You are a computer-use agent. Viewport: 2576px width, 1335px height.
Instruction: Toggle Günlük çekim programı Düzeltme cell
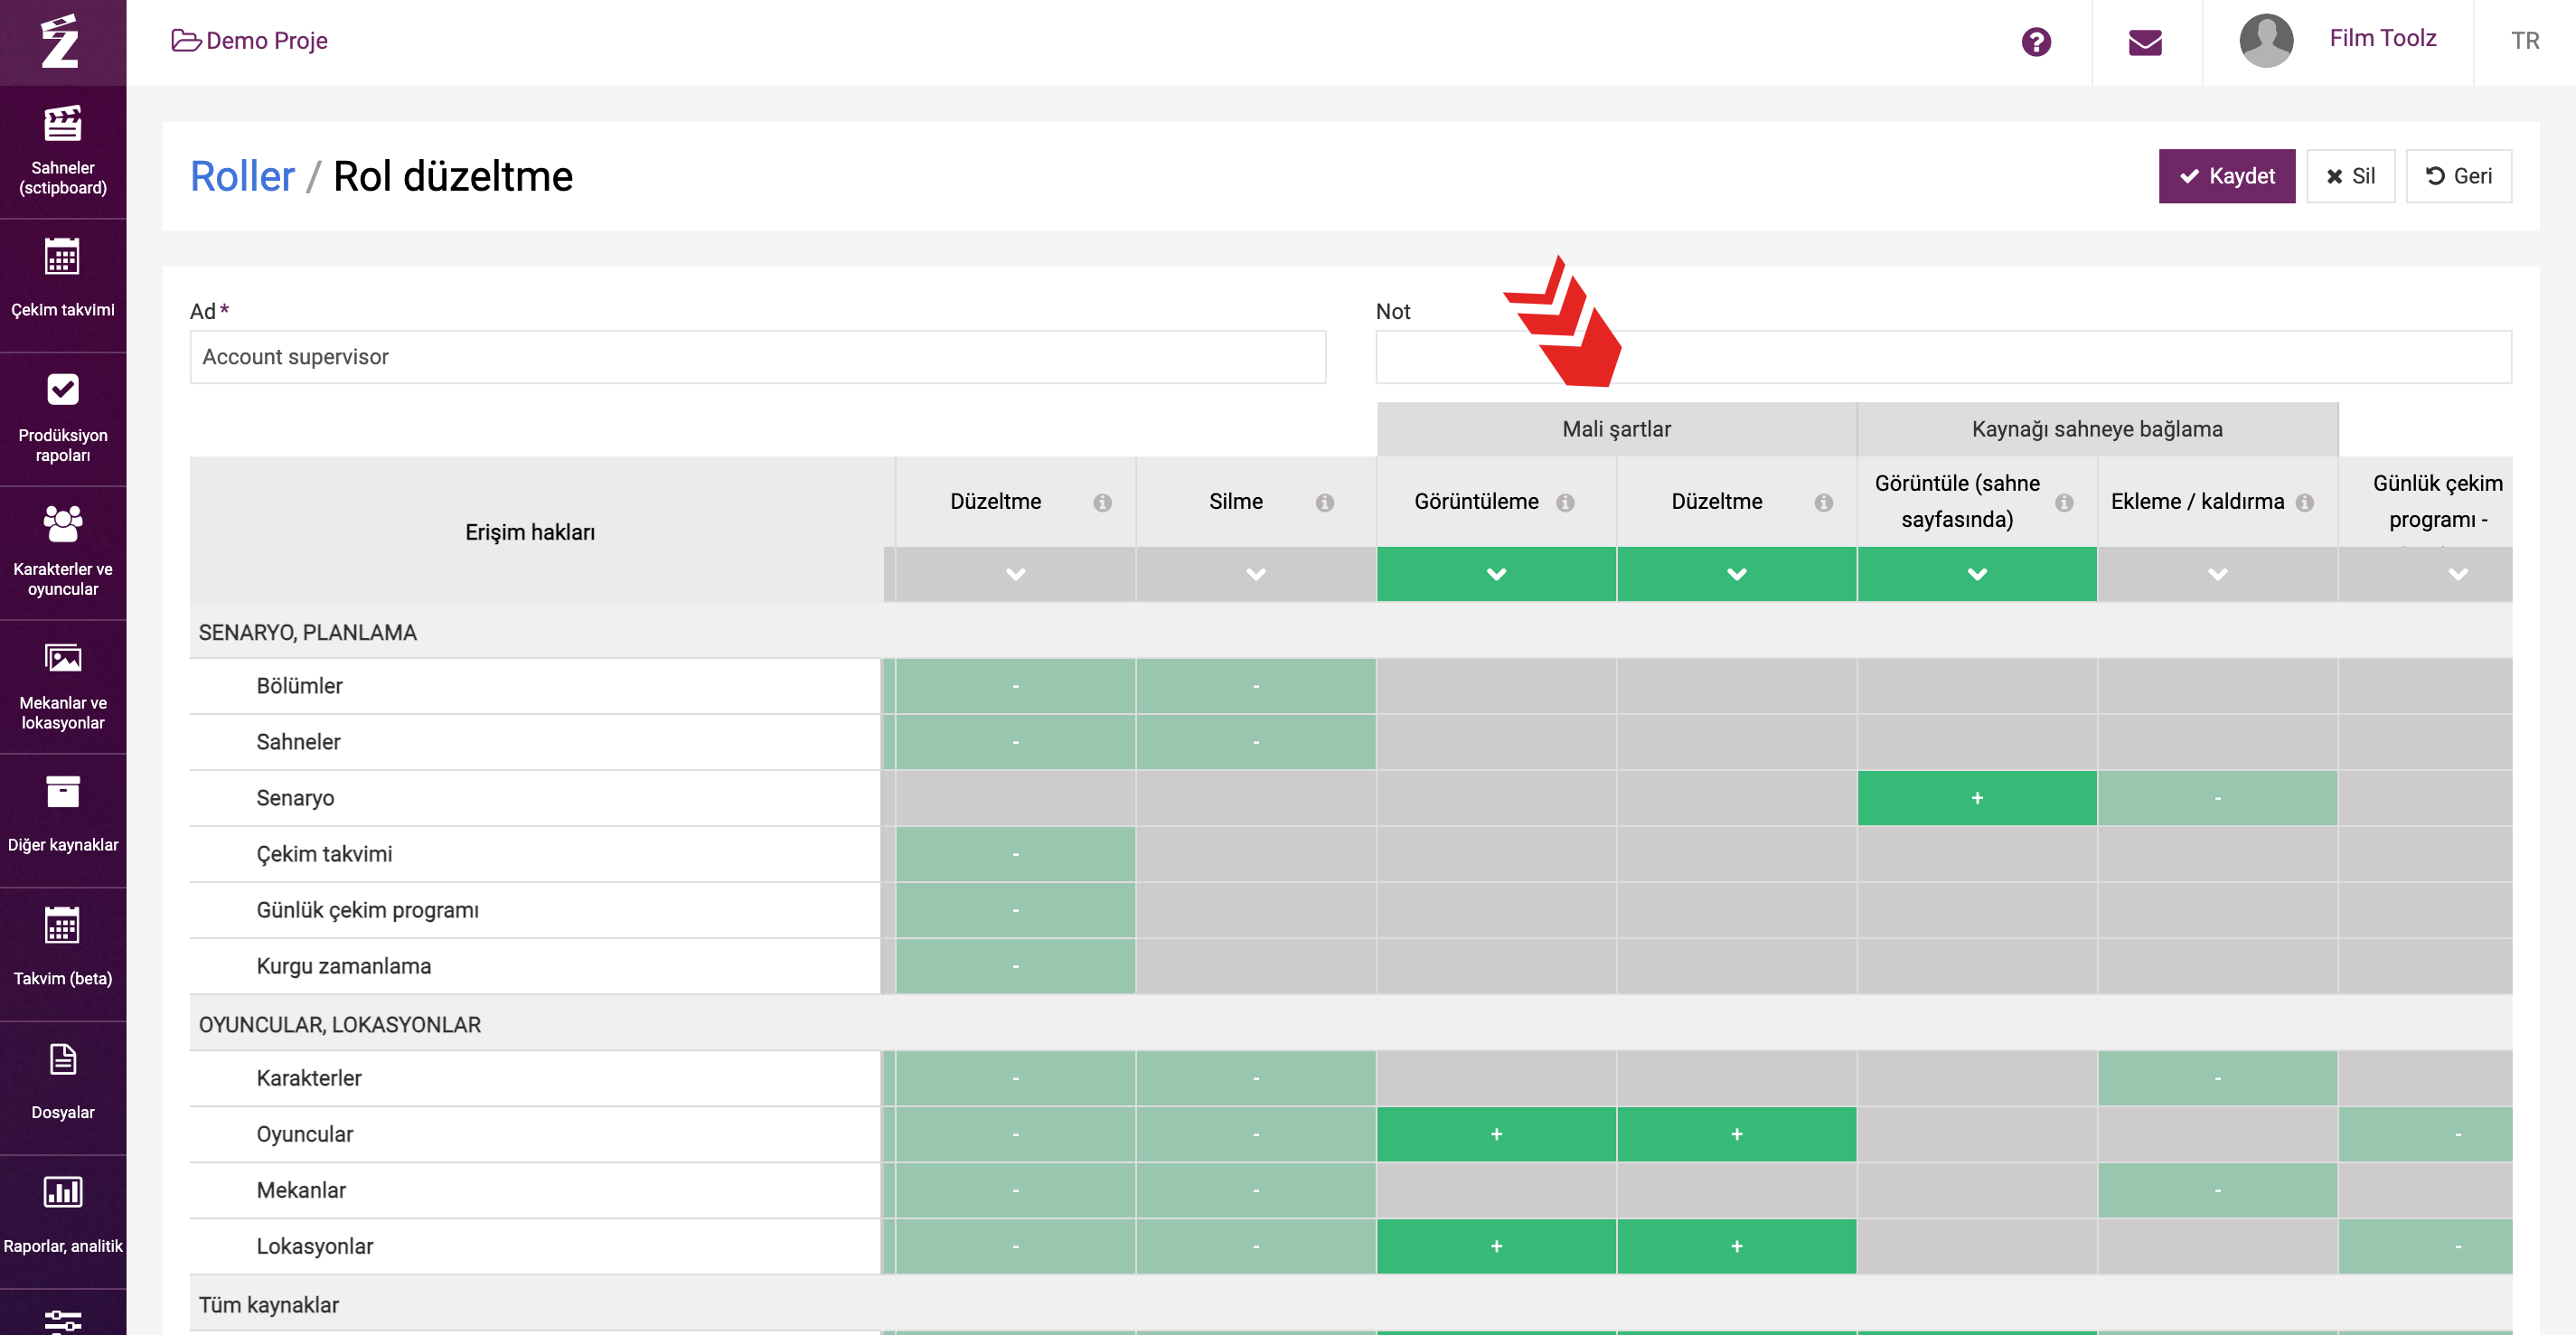coord(1015,910)
